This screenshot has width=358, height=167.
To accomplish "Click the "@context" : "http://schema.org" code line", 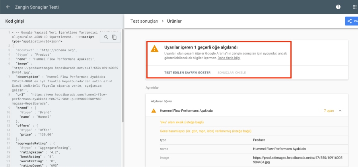I will point(47,50).
